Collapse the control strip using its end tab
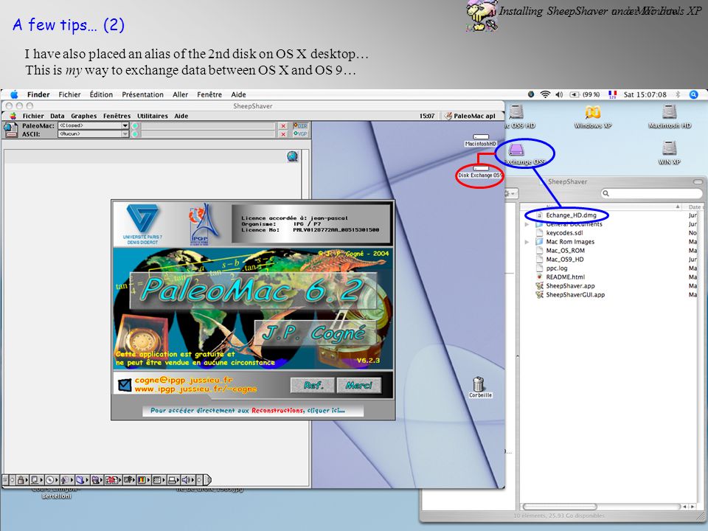The image size is (708, 531). pyautogui.click(x=206, y=480)
